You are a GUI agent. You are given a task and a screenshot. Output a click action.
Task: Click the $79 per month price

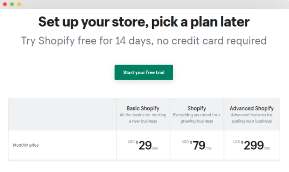coord(197,145)
